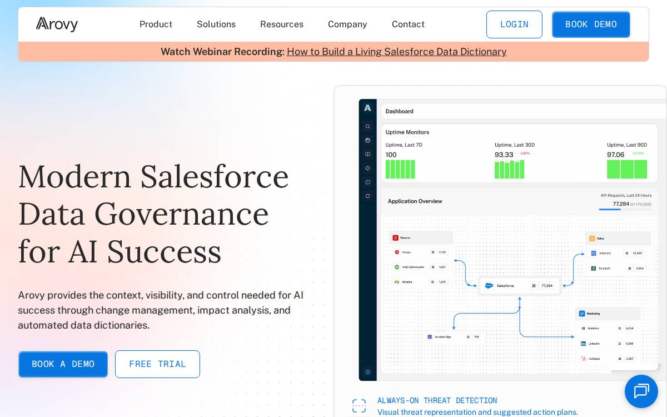
Task: Select the crosshair target icon in sidebar
Action: click(367, 168)
